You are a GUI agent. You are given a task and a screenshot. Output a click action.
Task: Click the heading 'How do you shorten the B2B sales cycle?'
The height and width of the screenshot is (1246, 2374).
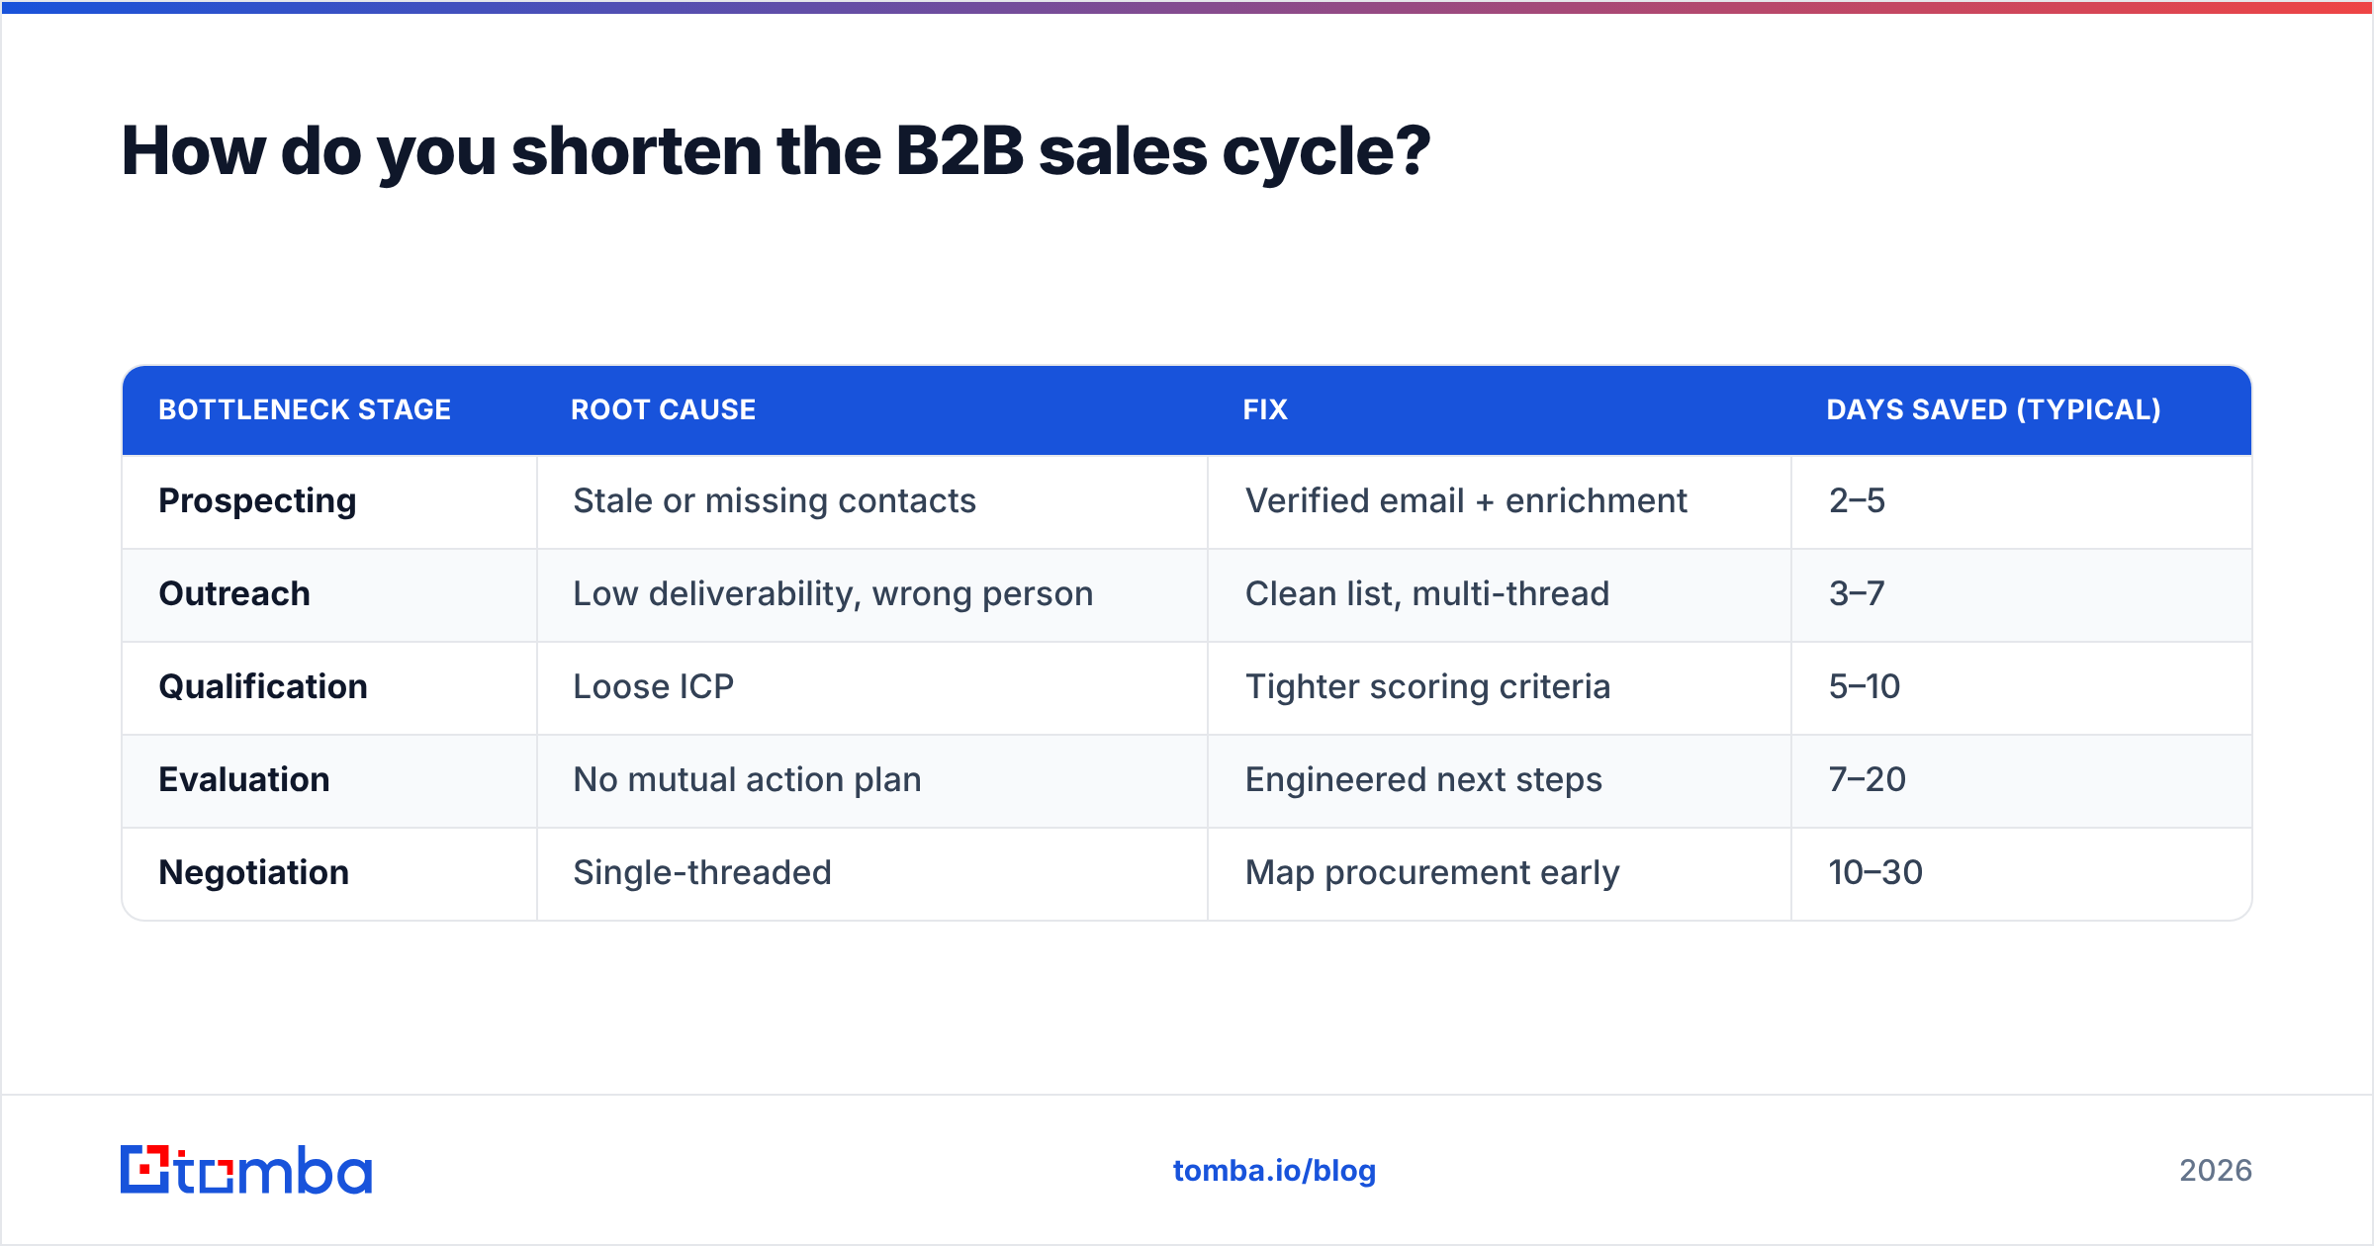tap(776, 151)
